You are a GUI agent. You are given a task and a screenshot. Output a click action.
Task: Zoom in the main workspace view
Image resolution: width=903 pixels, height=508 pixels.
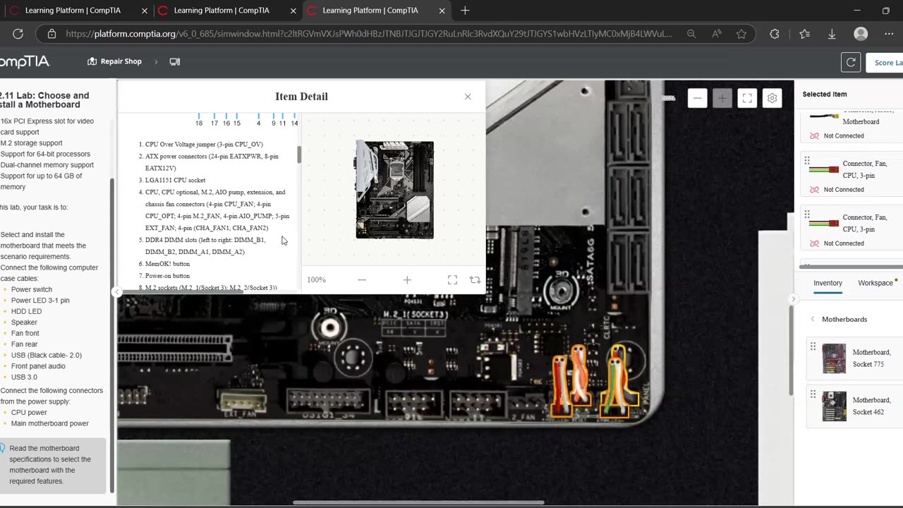click(722, 98)
